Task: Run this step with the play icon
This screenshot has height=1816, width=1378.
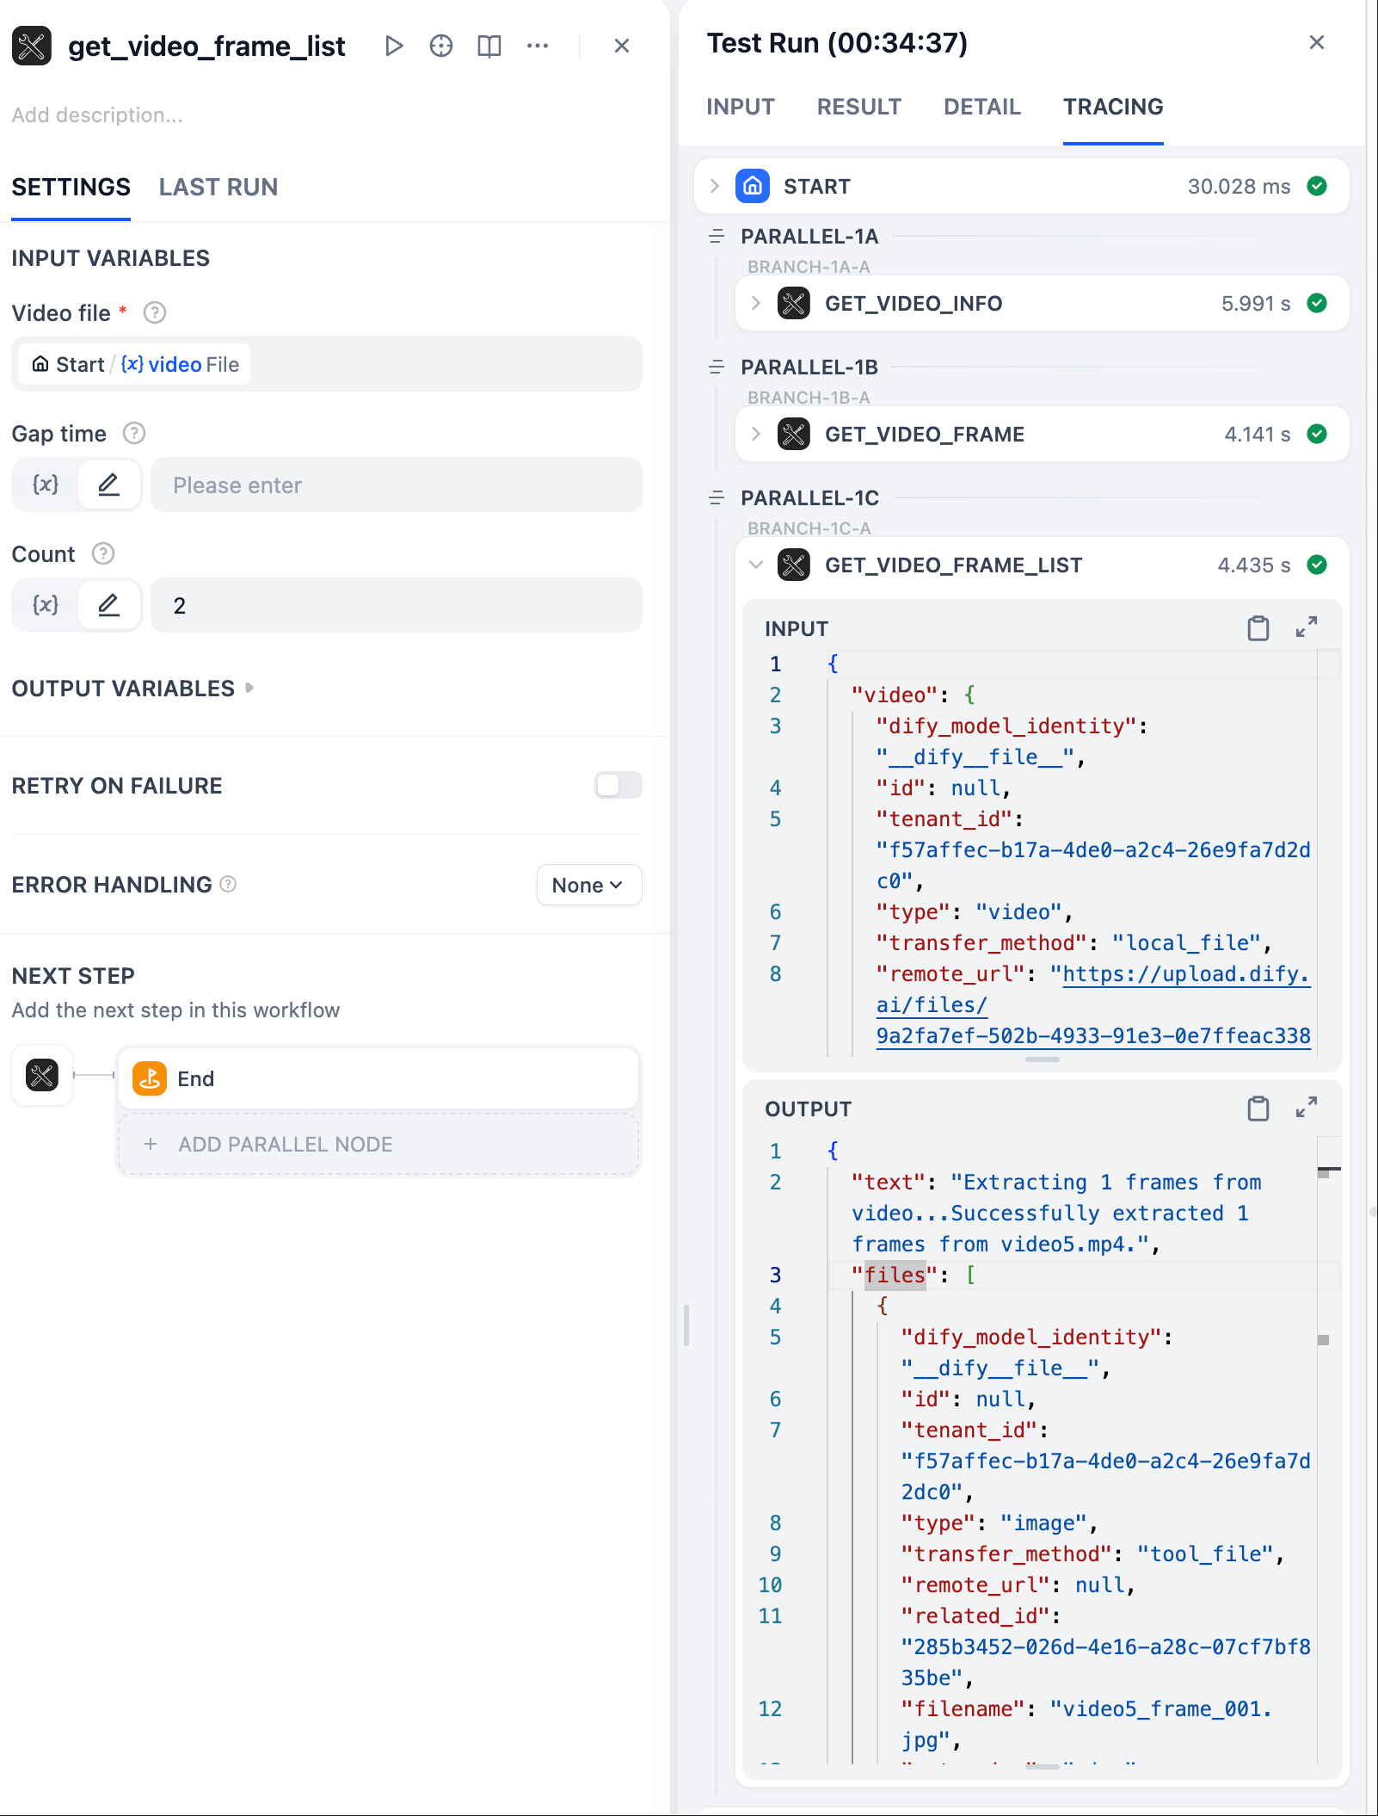Action: point(394,46)
